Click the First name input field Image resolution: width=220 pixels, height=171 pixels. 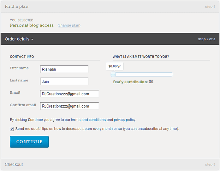[x=64, y=69]
